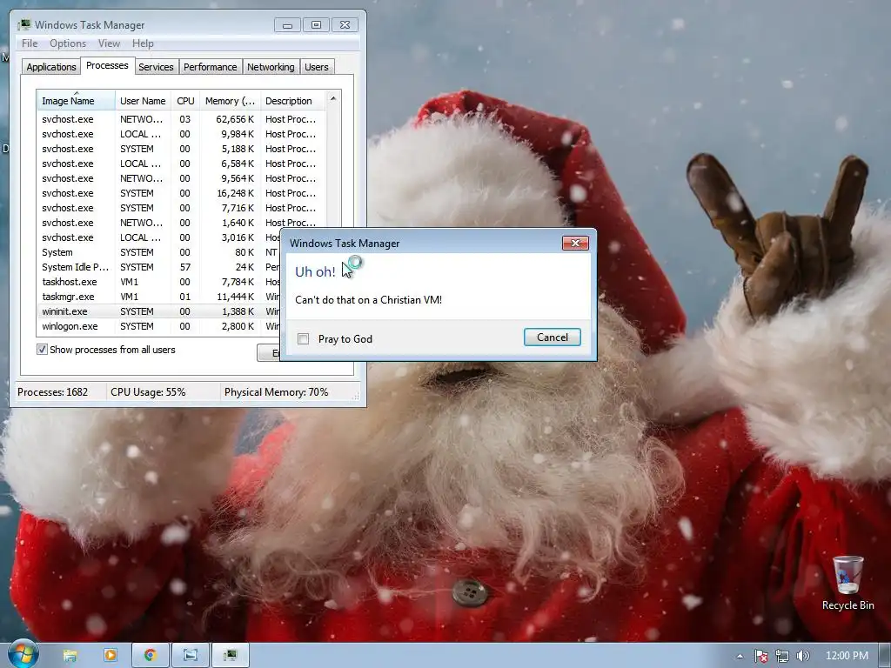Viewport: 891px width, 668px height.
Task: Open the Windows Start orb
Action: pos(23,654)
